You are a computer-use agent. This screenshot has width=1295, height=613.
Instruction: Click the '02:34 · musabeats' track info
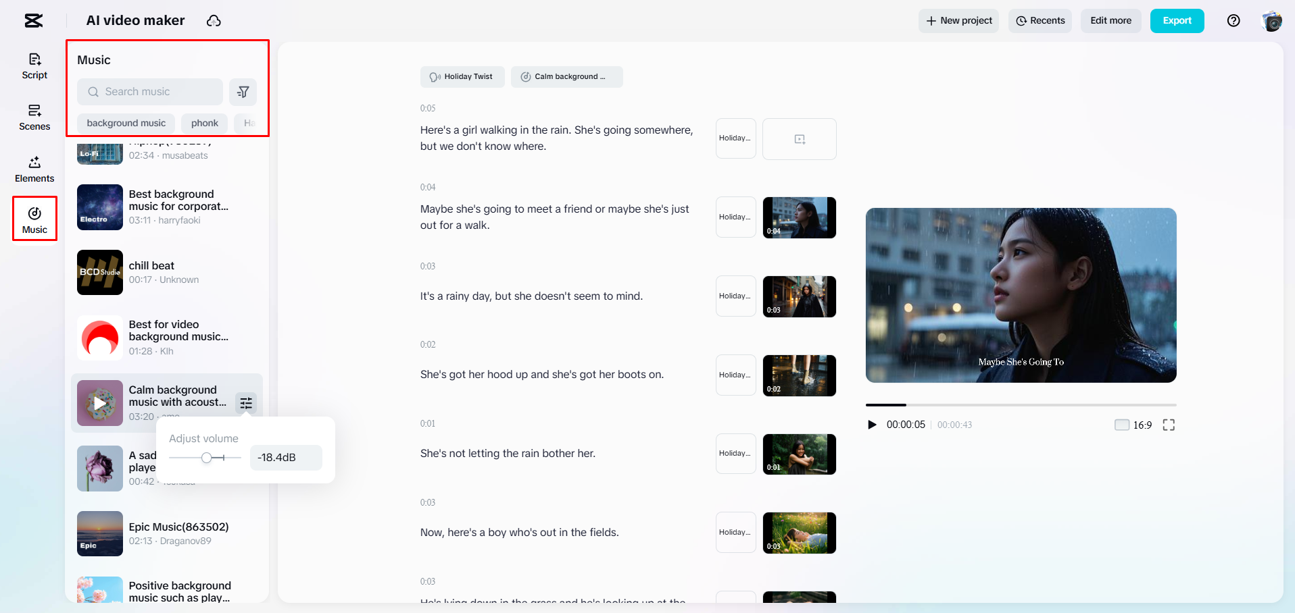(x=168, y=156)
